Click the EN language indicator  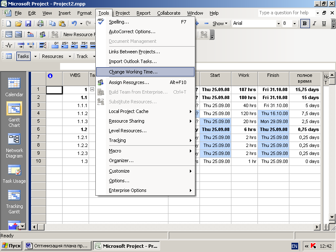(294, 246)
